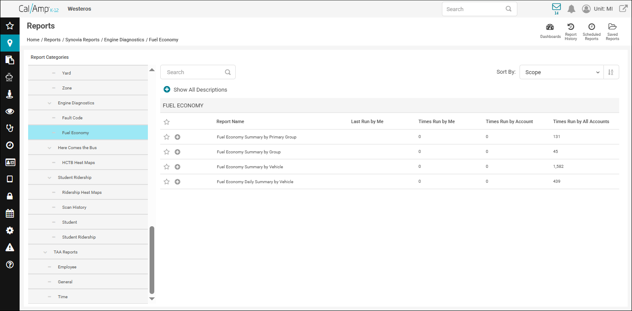Toggle ascending sort order icon
The width and height of the screenshot is (632, 311).
(611, 72)
